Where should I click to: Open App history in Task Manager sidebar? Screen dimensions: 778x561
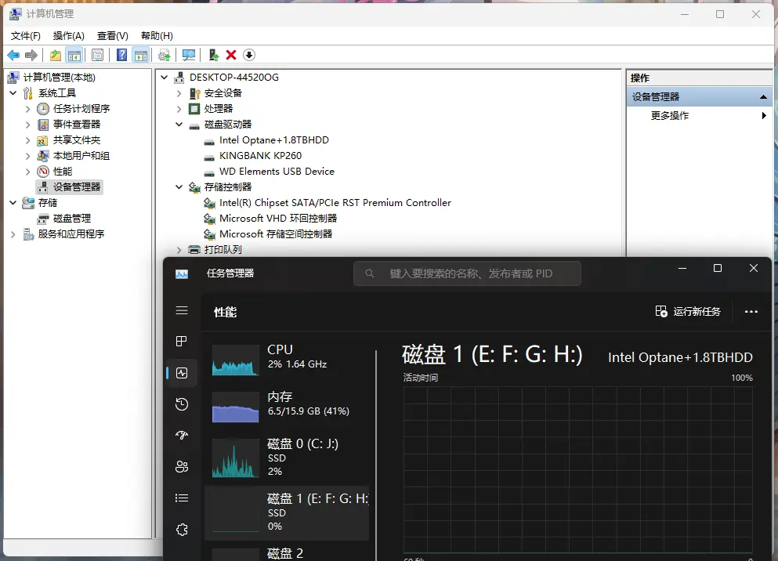pyautogui.click(x=182, y=404)
